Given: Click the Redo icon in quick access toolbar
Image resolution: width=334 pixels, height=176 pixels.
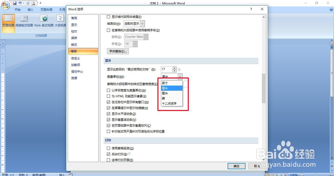Looking at the screenshot, I should click(28, 3).
